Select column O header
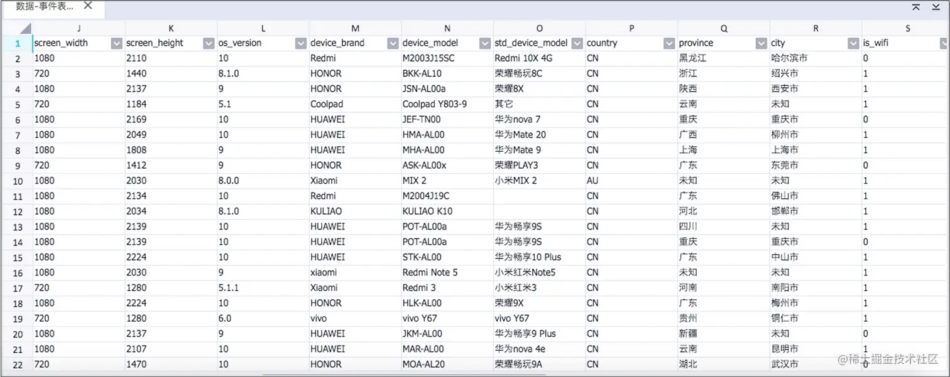The width and height of the screenshot is (950, 377). 540,28
